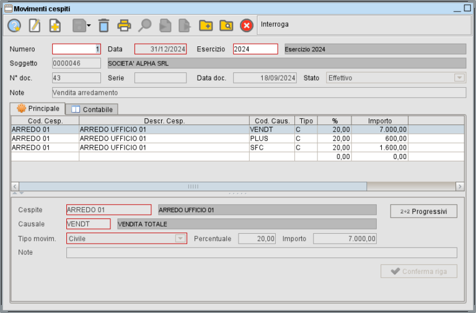This screenshot has width=476, height=313.
Task: Click the 600,00 importo cell
Action: (x=380, y=139)
